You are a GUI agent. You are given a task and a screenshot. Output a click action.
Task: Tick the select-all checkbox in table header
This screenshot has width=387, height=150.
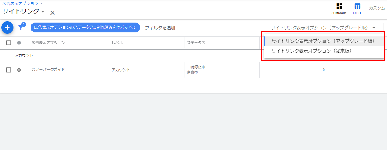tap(9, 43)
